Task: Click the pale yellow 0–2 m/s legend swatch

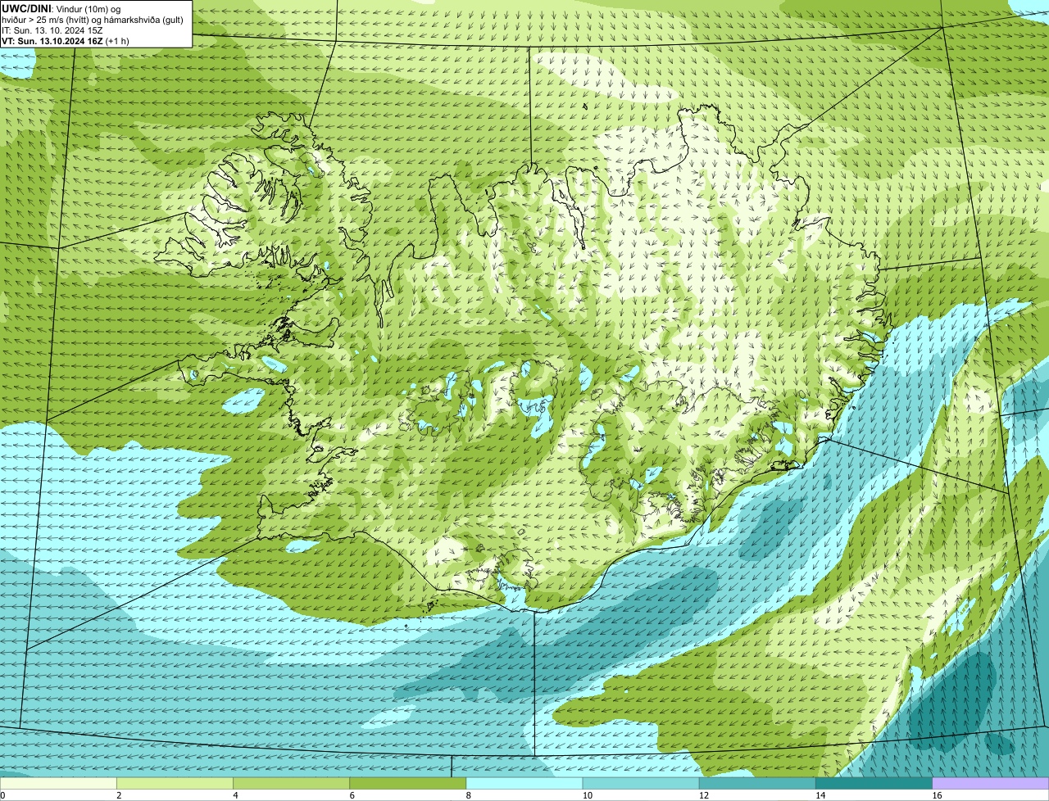Action: pos(58,783)
